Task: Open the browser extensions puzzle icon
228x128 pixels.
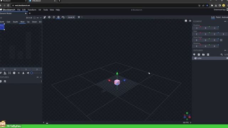Action: click(x=212, y=5)
